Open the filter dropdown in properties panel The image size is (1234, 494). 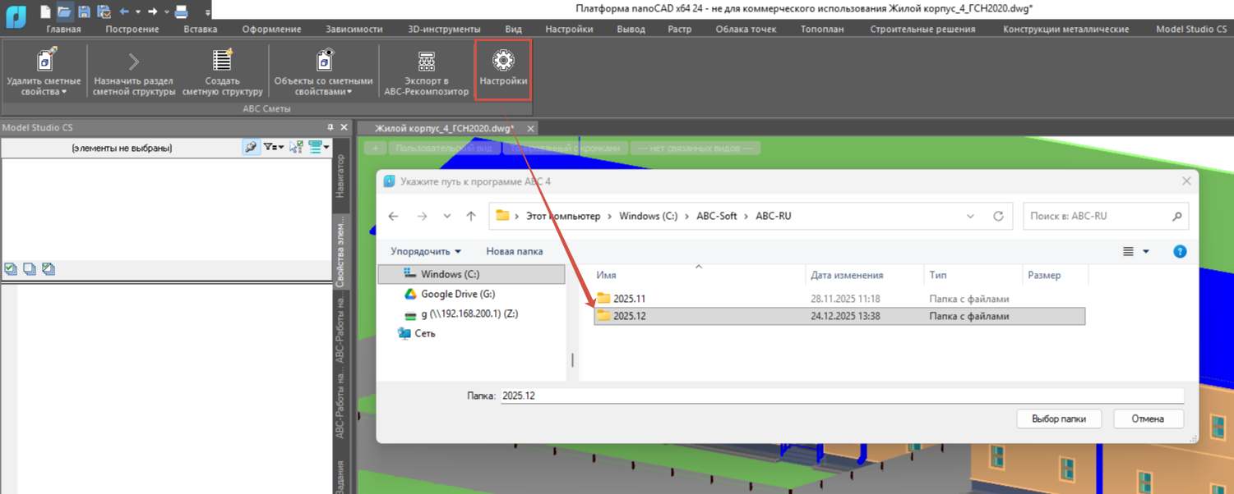(x=273, y=147)
